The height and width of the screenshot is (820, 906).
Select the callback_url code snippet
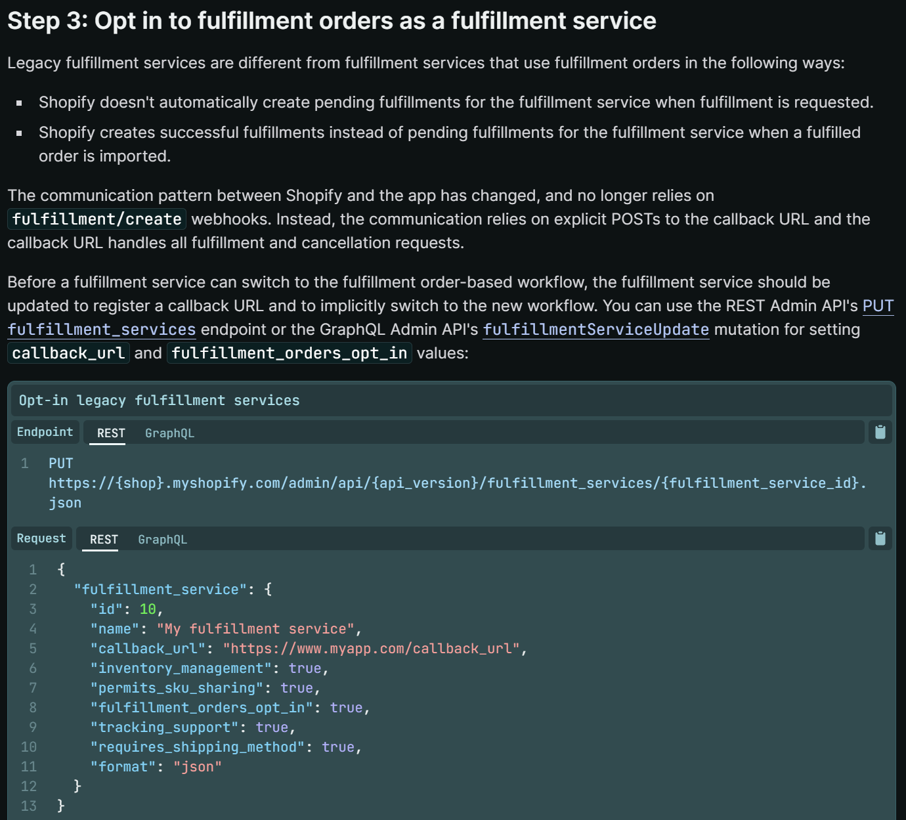coord(68,353)
